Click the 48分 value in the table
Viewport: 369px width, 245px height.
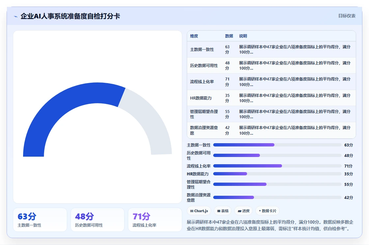coord(227,65)
